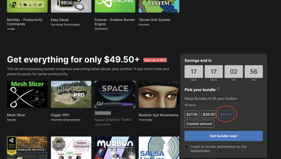Open the Space Graphics Toolkit thumbnail
This screenshot has width=281, height=159.
(x=115, y=94)
